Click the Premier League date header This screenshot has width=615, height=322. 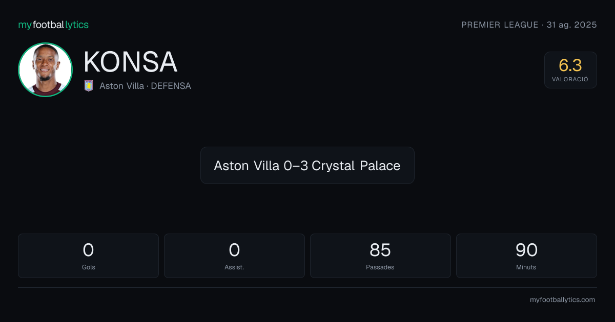point(529,25)
